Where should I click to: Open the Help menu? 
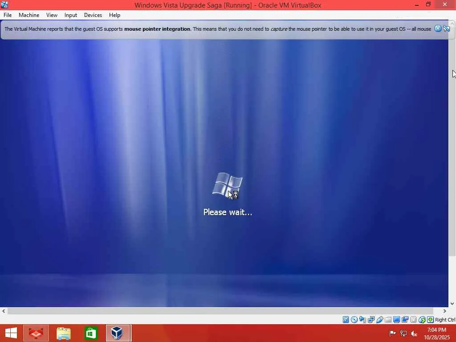coord(114,15)
